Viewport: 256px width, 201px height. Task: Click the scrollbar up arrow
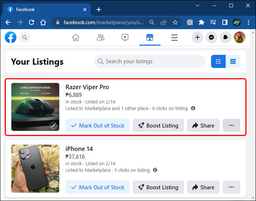(x=253, y=32)
